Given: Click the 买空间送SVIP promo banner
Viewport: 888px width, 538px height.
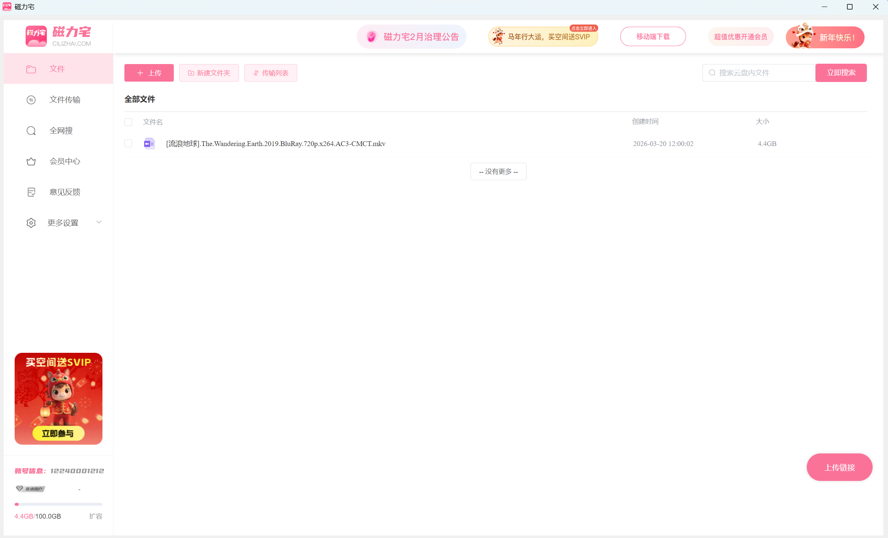Looking at the screenshot, I should [59, 399].
